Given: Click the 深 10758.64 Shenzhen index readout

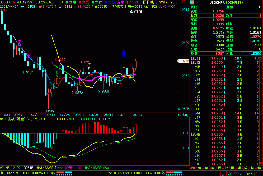Looking at the screenshot, I should (136, 173).
